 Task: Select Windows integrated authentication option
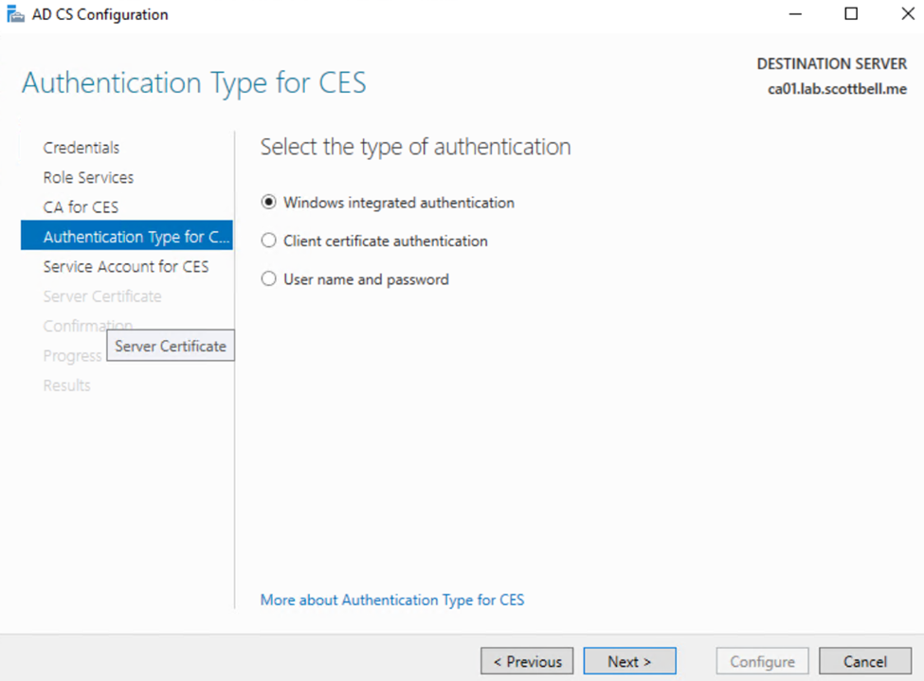pyautogui.click(x=269, y=203)
